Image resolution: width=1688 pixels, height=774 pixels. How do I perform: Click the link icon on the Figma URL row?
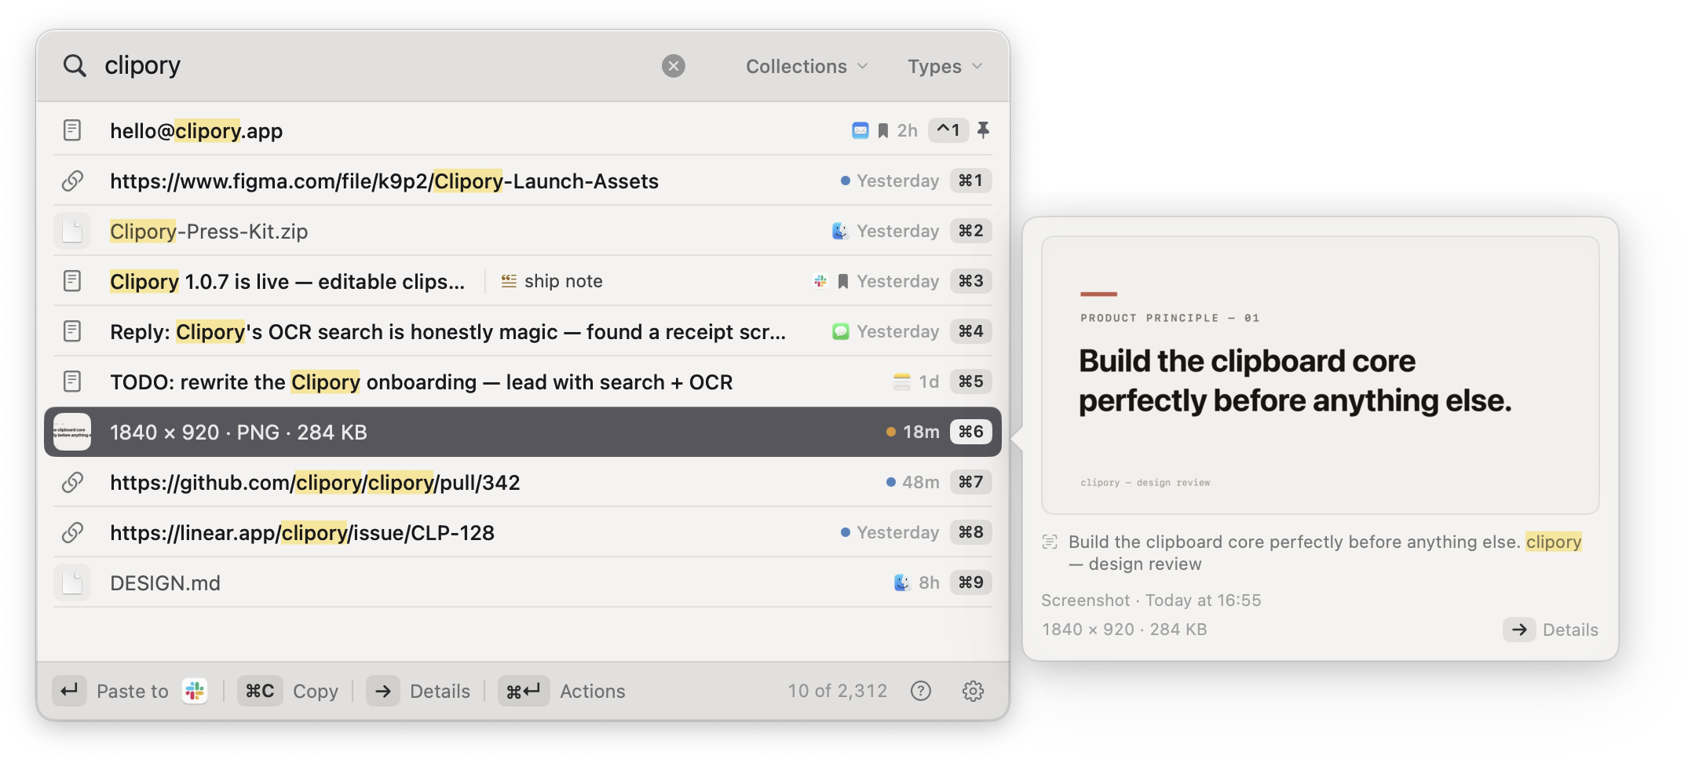tap(72, 181)
